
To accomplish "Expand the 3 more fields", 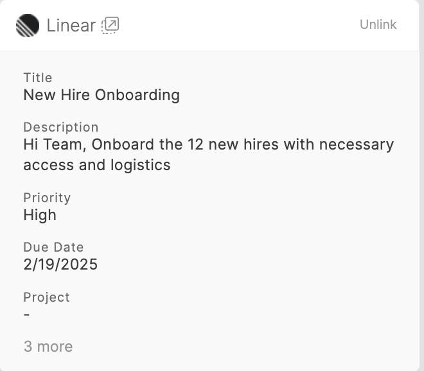I will 48,346.
